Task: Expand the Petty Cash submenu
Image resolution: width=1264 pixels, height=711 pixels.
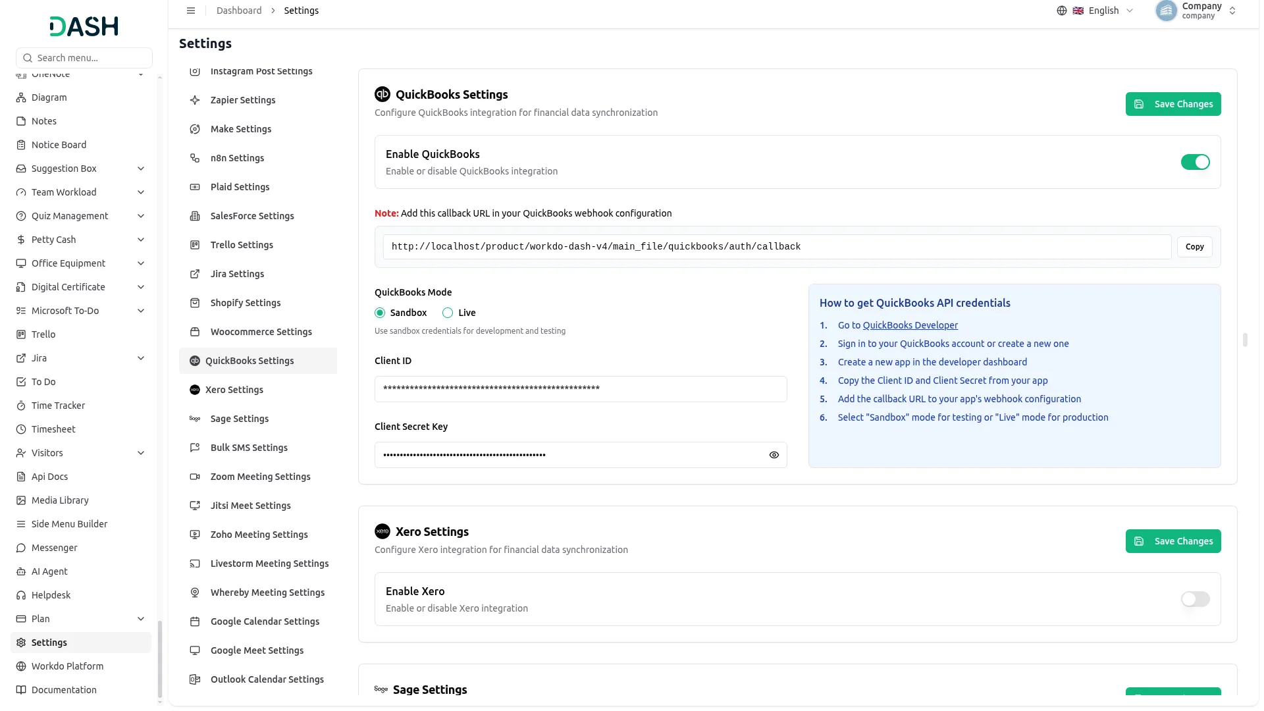Action: point(80,240)
